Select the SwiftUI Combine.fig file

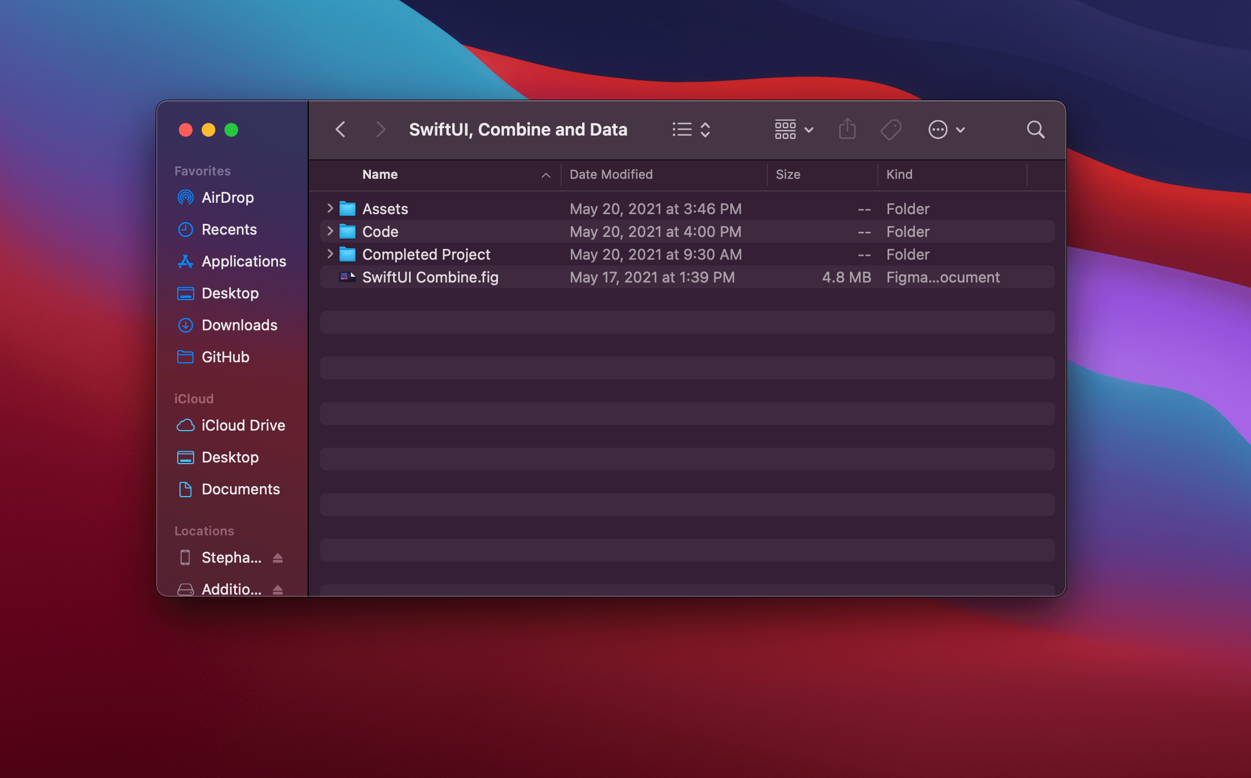430,277
